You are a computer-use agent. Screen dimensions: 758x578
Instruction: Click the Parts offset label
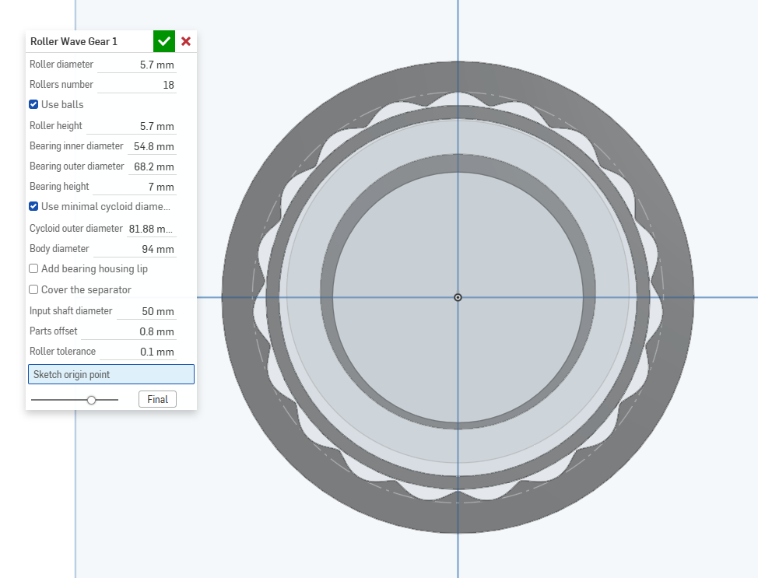click(x=53, y=331)
